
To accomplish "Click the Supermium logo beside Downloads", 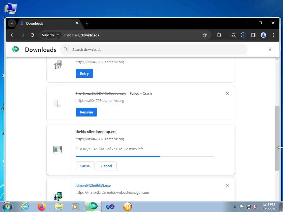I will click(15, 49).
